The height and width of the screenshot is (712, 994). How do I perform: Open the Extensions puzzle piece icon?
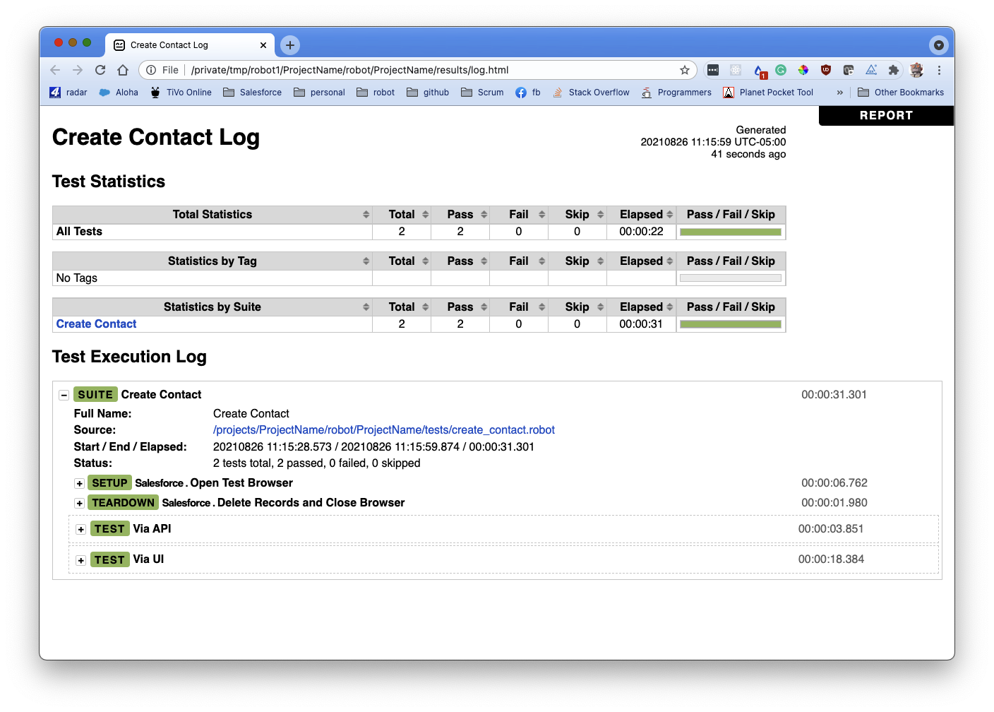(893, 70)
